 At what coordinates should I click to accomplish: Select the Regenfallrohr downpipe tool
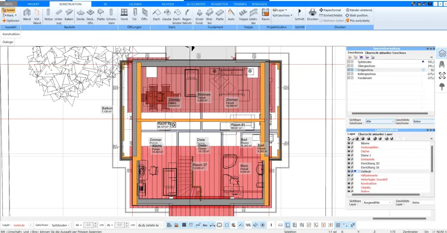pos(187,16)
